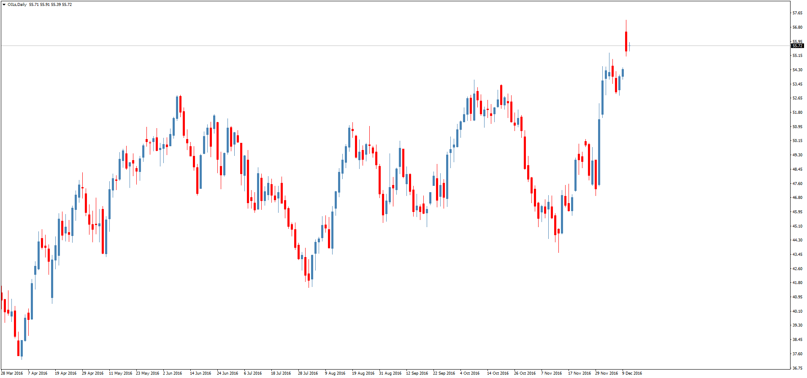
Task: Click the 43.45 price axis label
Action: 797,255
